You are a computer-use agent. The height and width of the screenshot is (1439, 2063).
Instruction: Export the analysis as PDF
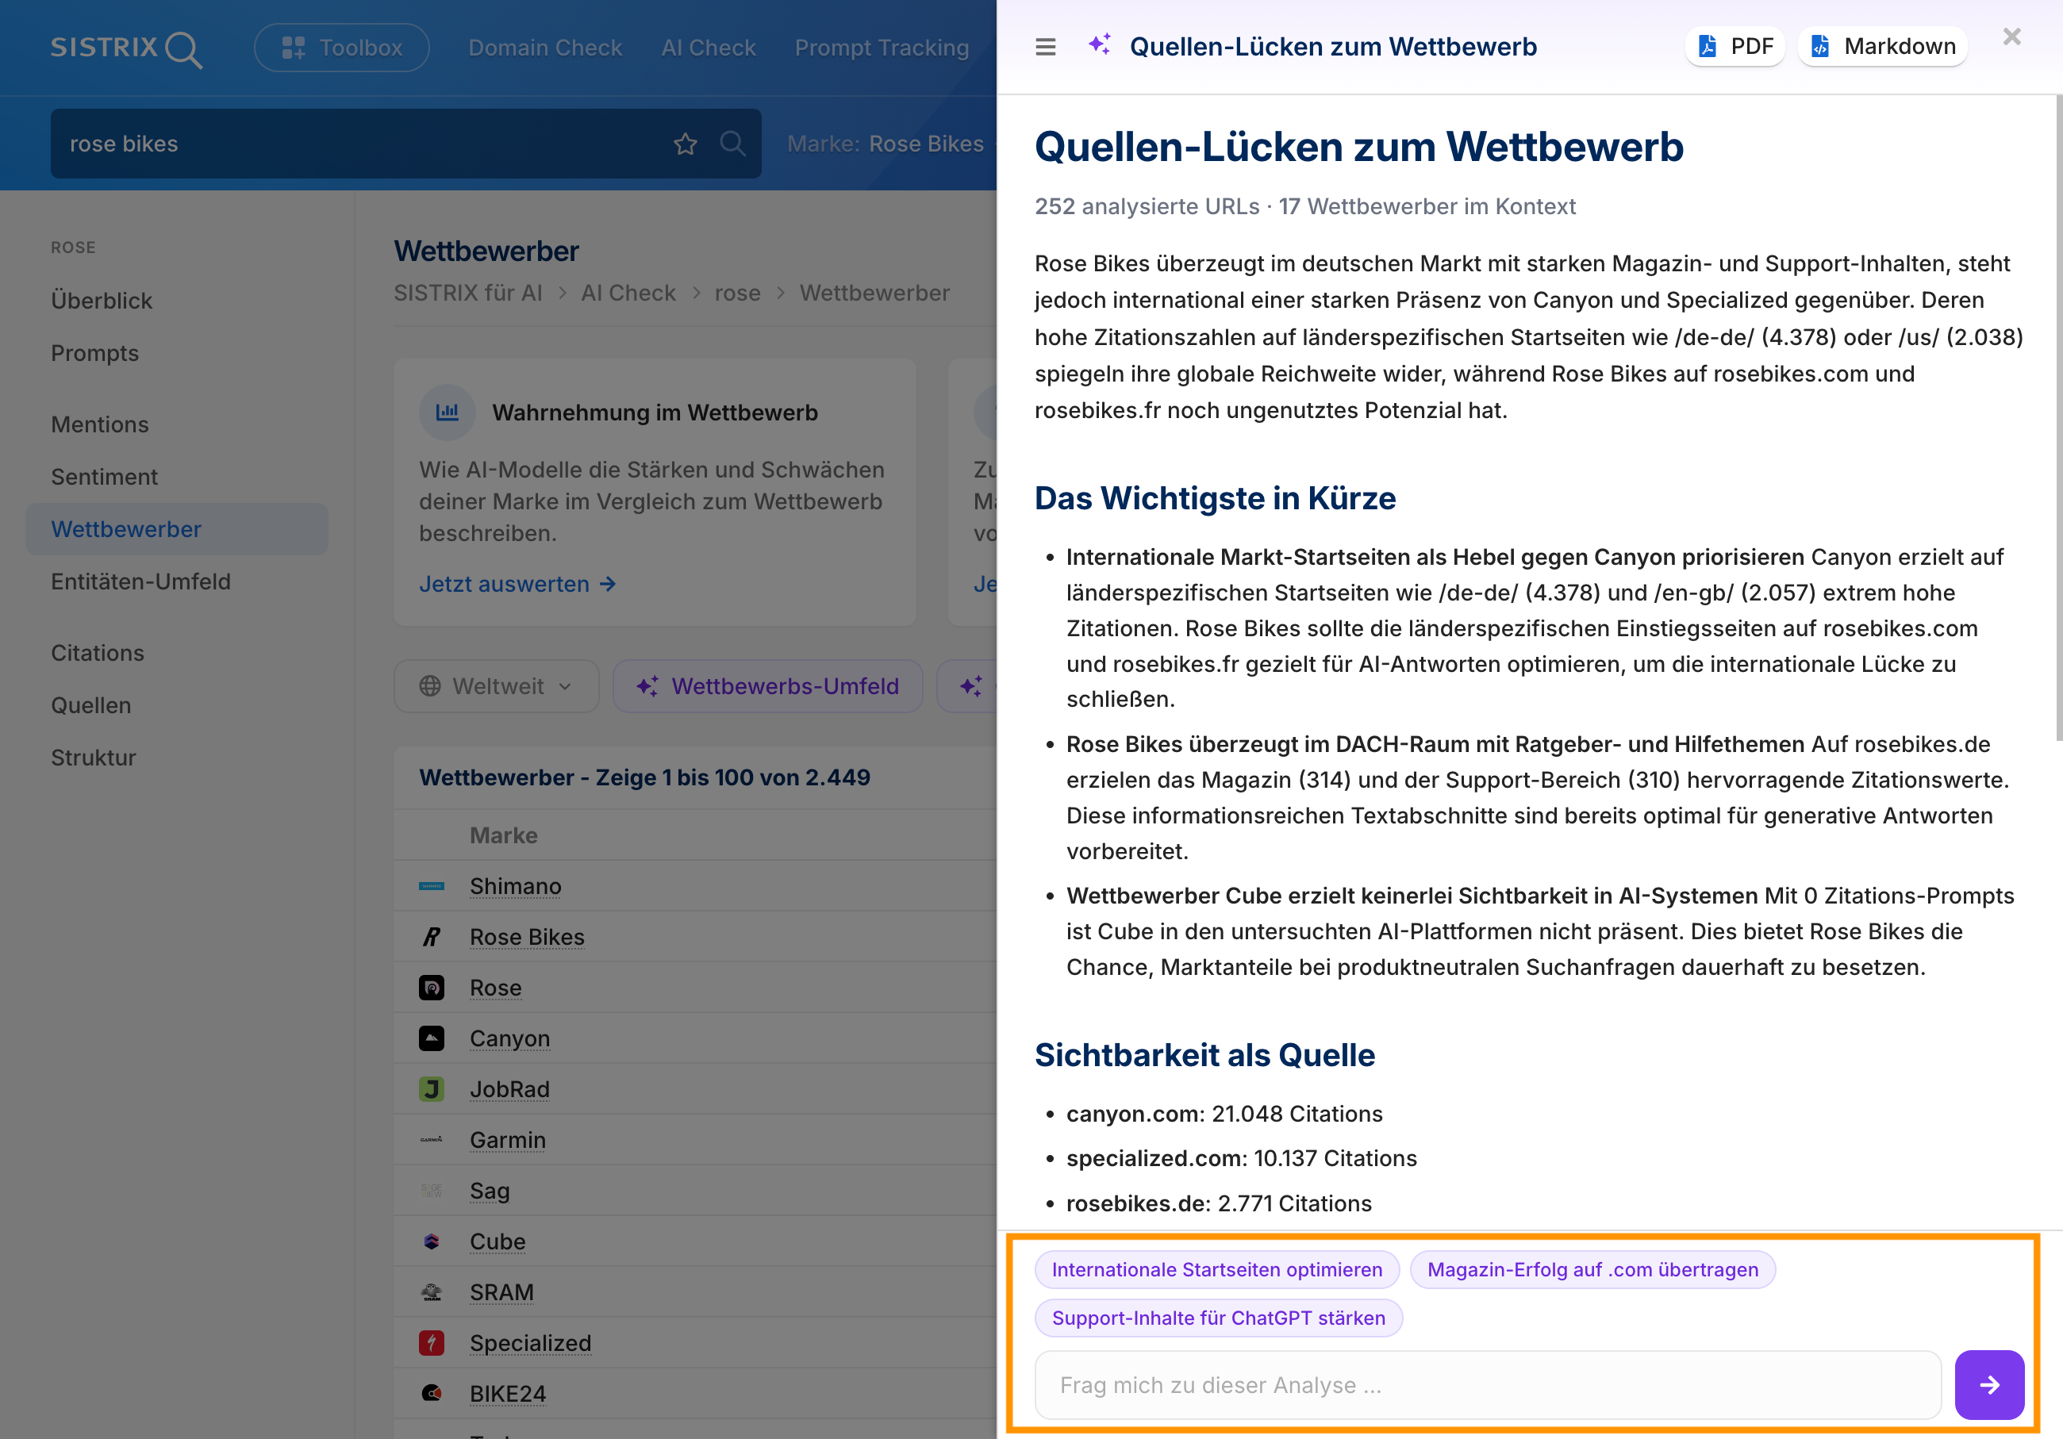coord(1735,47)
